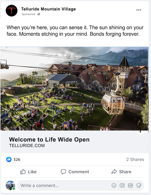Image resolution: width=151 pixels, height=195 pixels.
Task: Like the post
Action: coord(28,172)
